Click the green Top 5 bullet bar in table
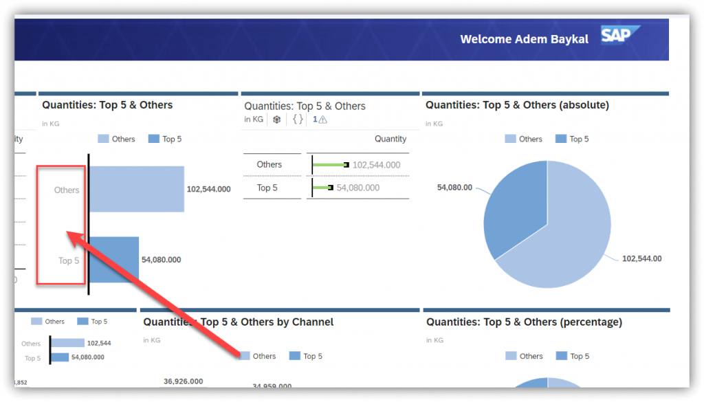This screenshot has width=704, height=402. pyautogui.click(x=323, y=188)
